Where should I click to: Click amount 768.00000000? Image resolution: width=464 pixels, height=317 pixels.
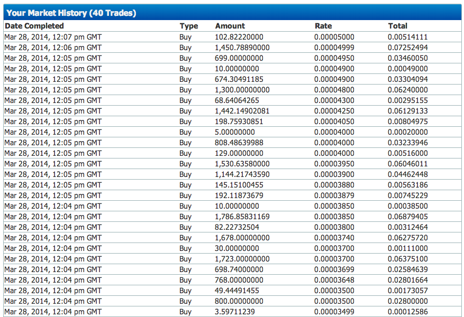tap(239, 281)
